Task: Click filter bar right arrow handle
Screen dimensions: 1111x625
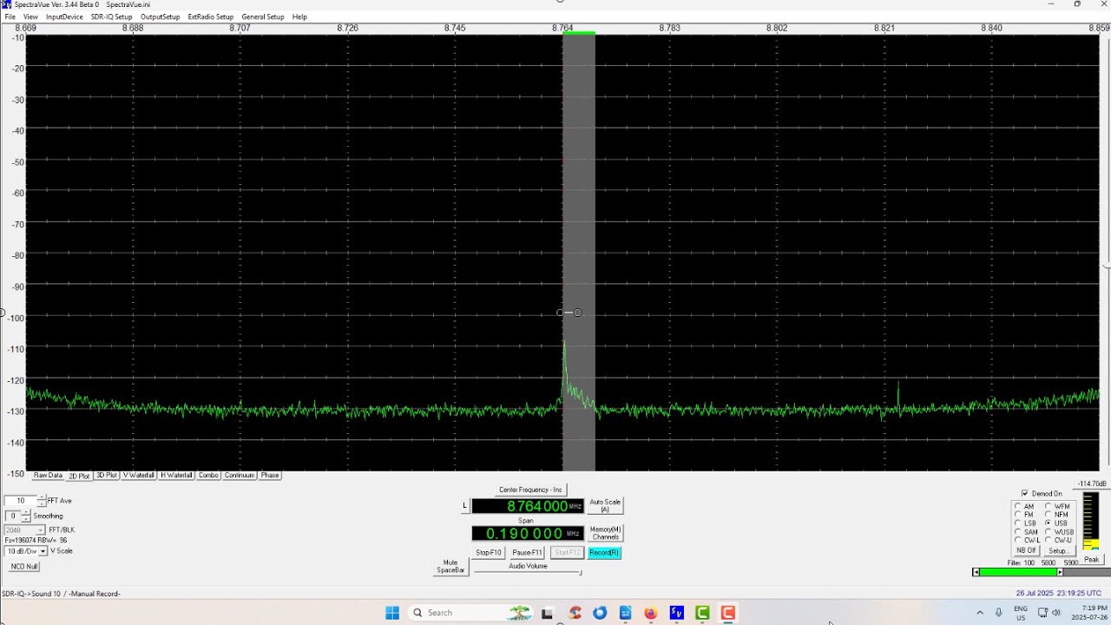Action: tap(1060, 572)
